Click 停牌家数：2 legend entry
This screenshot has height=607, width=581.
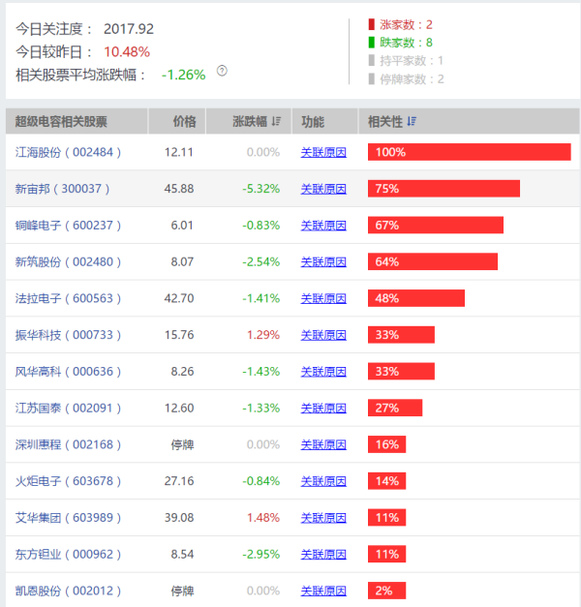(407, 79)
